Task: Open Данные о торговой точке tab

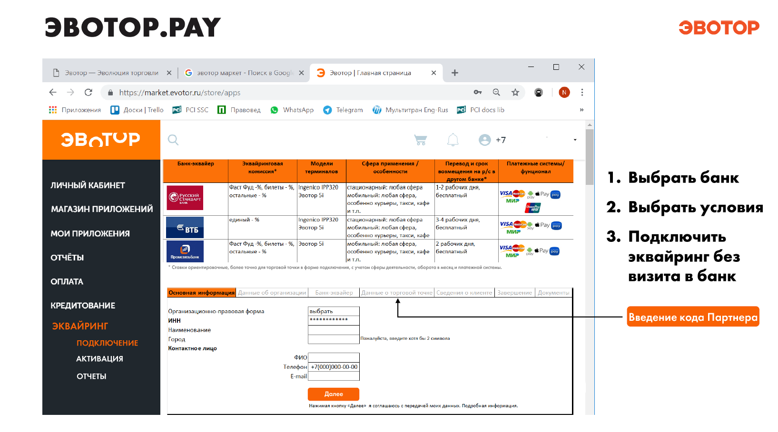Action: coord(397,293)
